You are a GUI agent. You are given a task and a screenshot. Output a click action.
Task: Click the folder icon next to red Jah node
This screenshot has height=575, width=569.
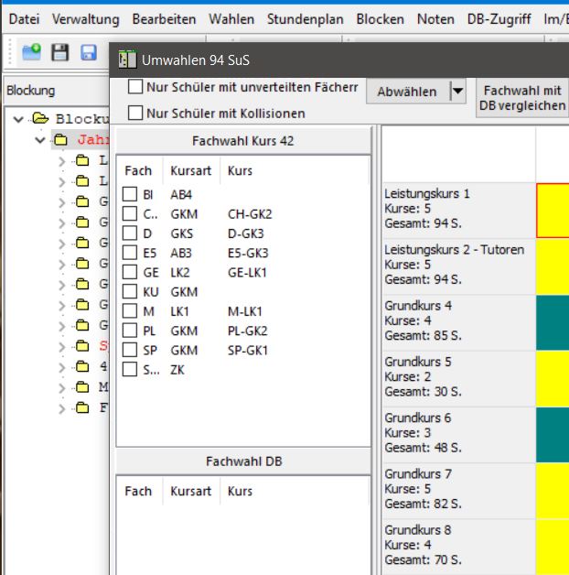61,140
